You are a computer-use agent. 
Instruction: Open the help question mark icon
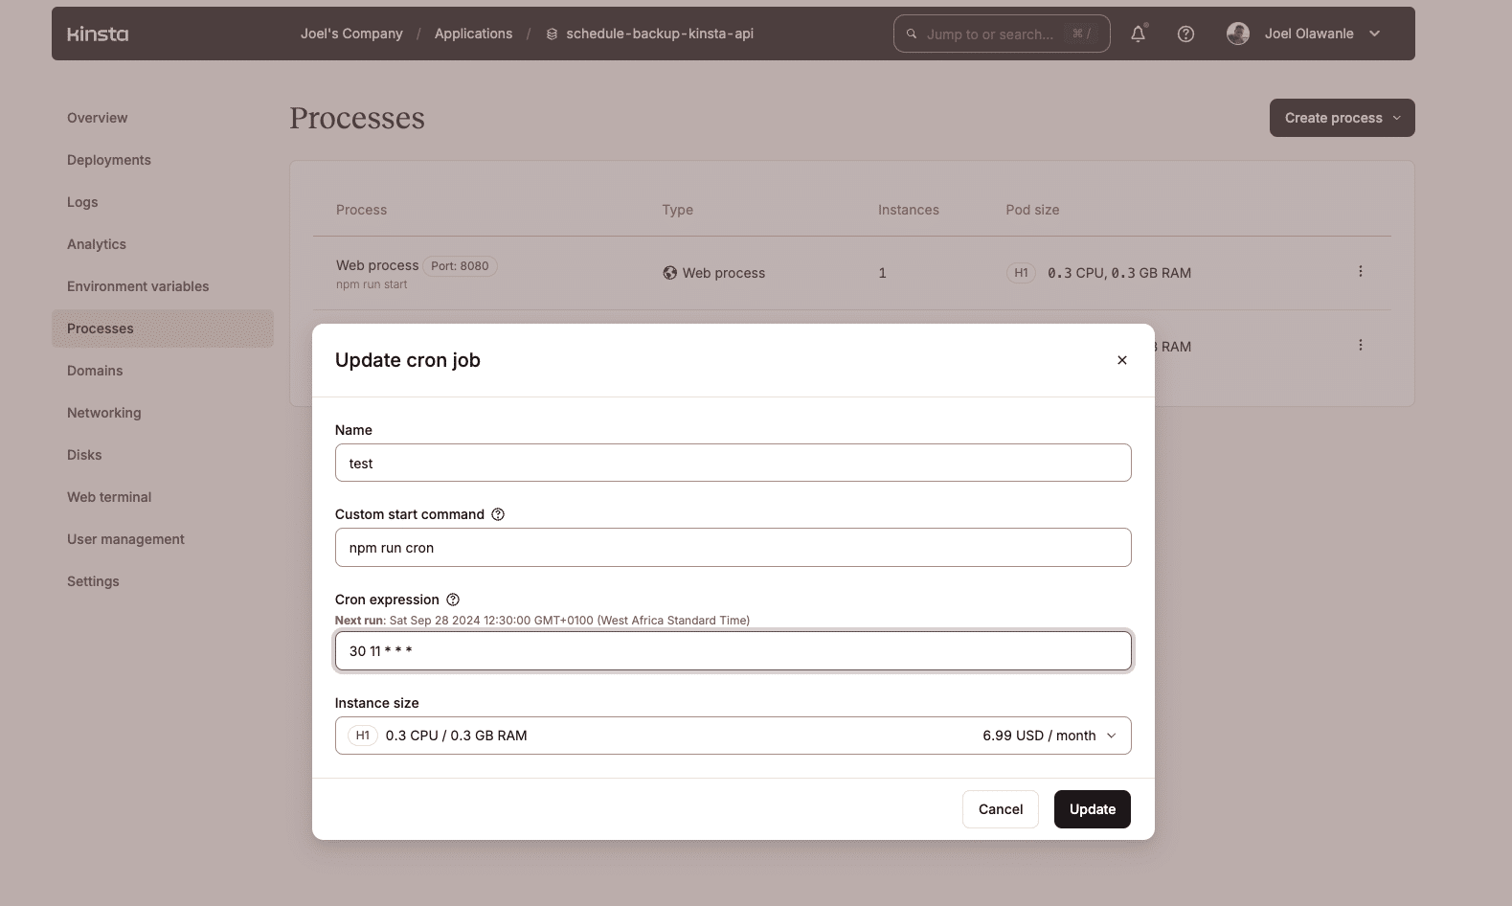coord(1185,34)
